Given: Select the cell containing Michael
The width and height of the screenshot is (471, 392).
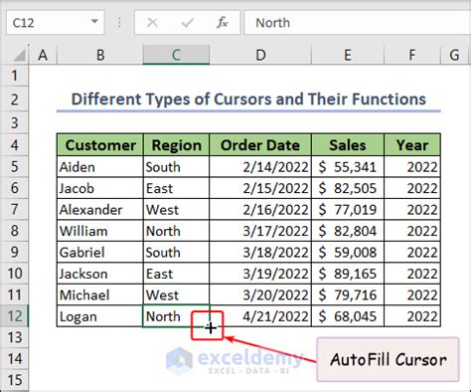Looking at the screenshot, I should (x=100, y=294).
